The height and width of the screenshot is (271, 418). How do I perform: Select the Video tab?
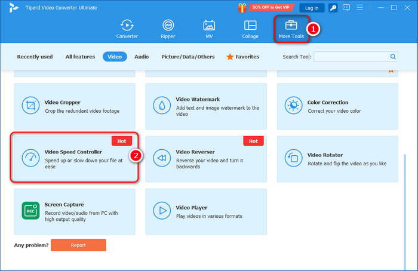click(115, 57)
